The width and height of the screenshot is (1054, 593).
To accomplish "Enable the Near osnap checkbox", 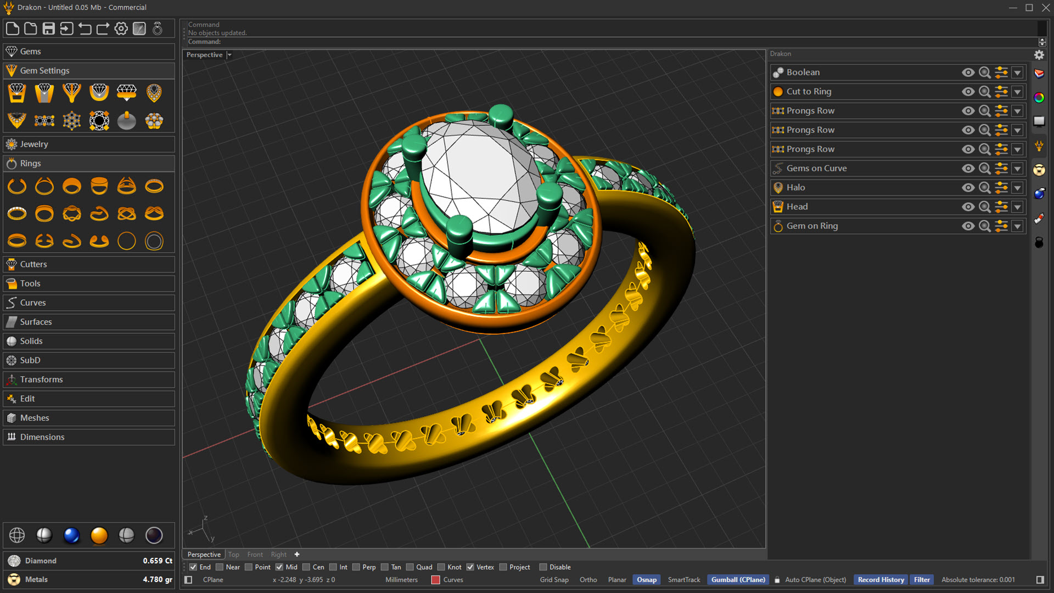I will 220,567.
